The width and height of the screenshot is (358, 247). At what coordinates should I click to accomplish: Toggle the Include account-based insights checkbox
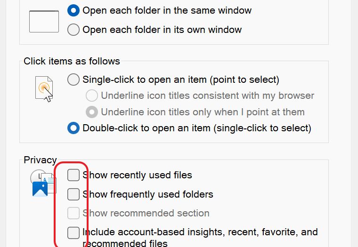pos(73,232)
